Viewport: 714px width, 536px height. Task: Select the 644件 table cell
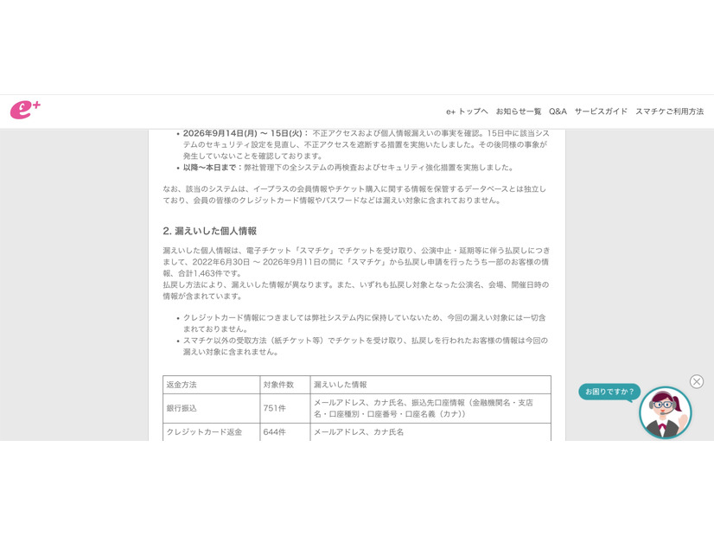[x=285, y=432]
